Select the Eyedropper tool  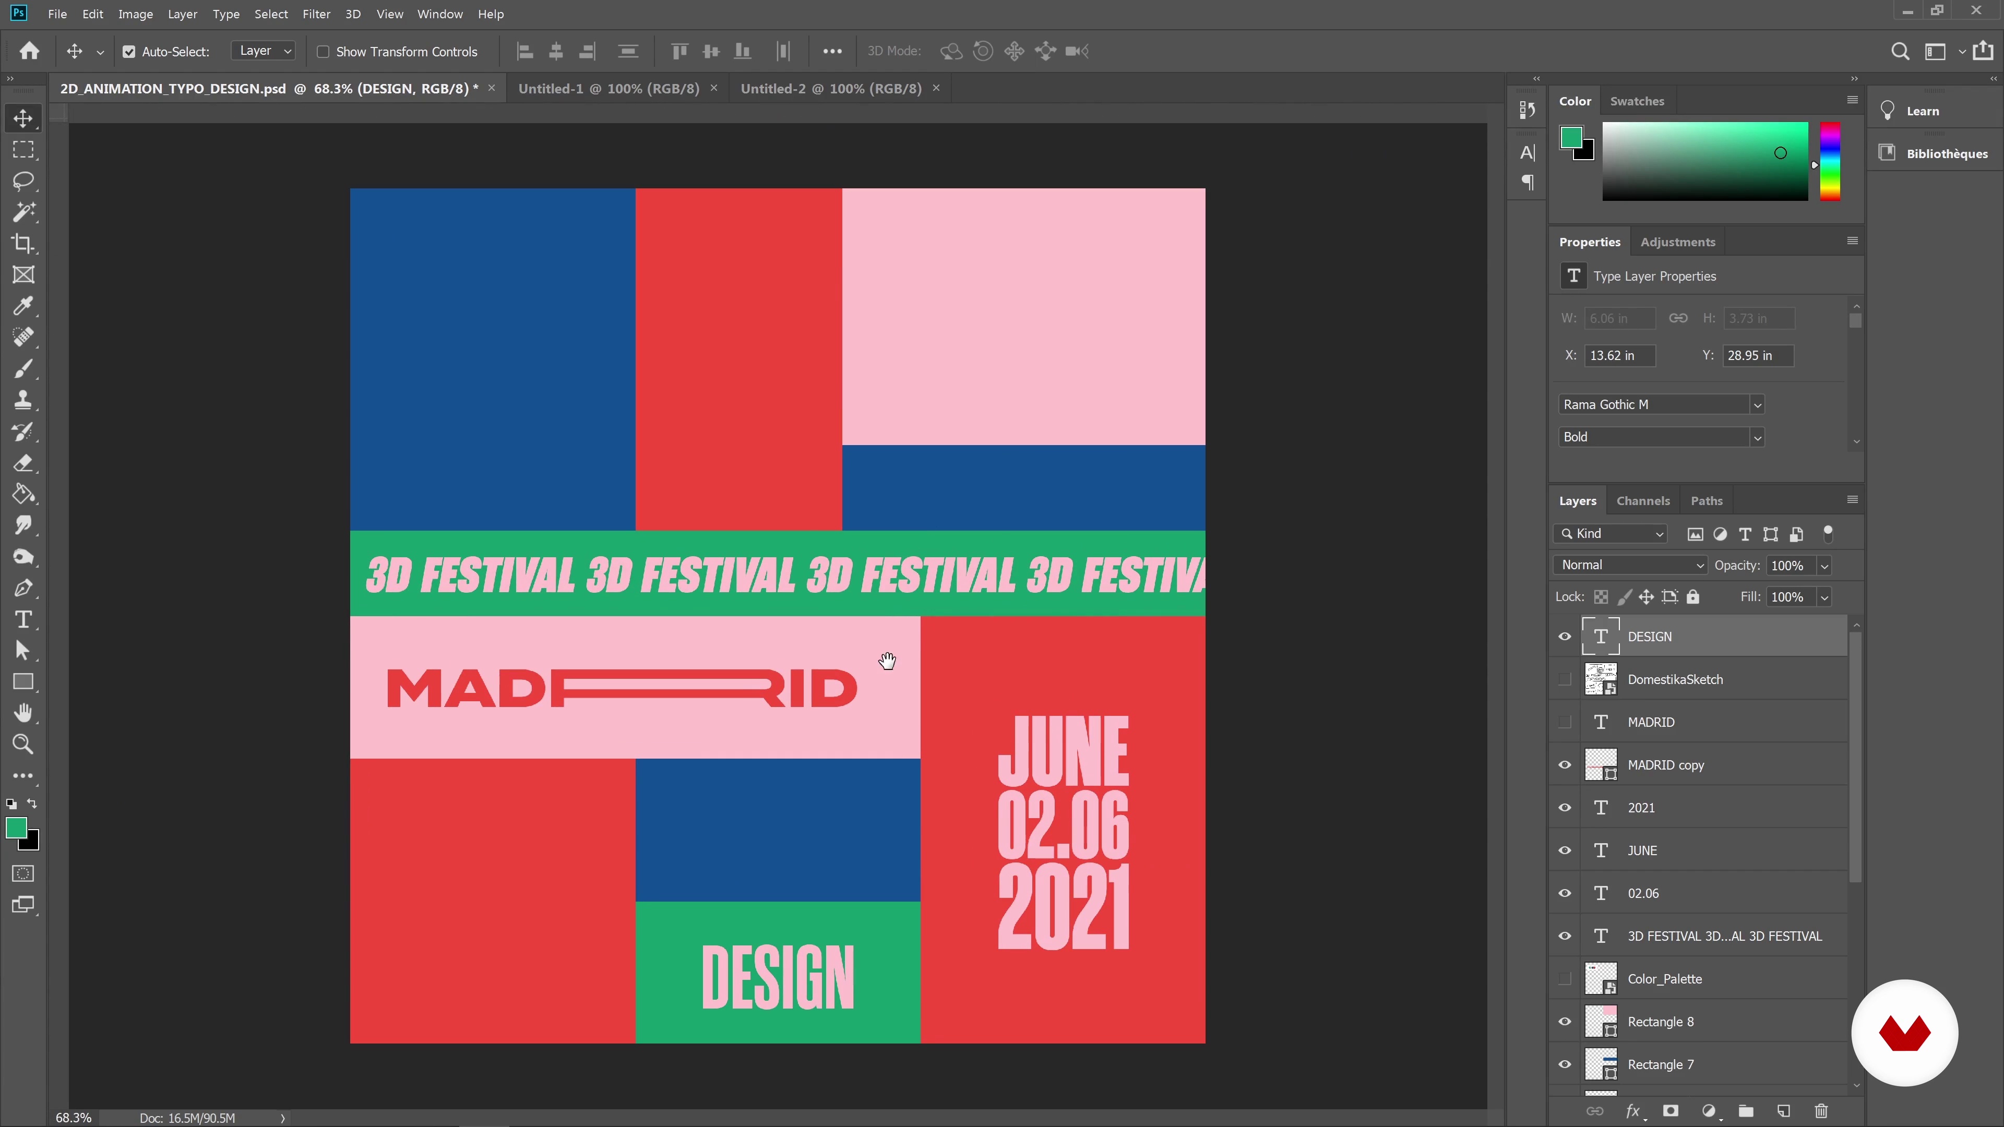[x=23, y=306]
